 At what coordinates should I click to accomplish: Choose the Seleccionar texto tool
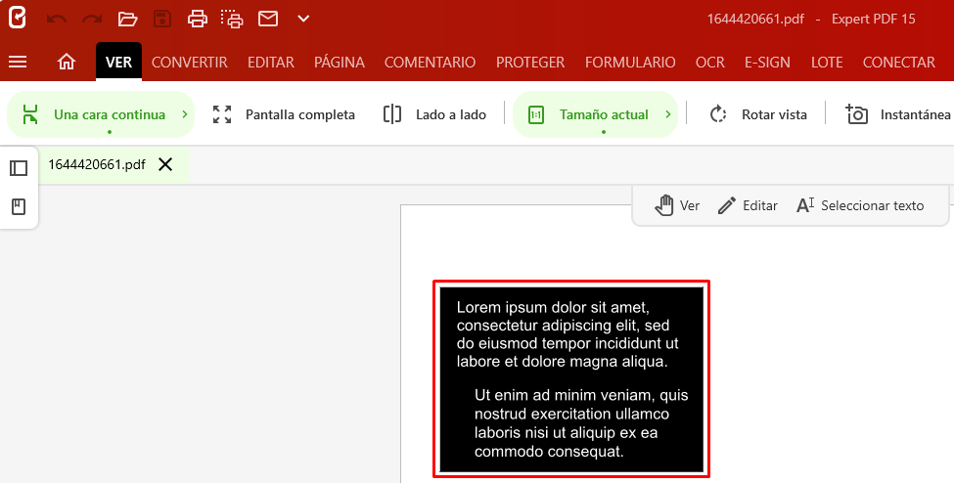coord(860,205)
